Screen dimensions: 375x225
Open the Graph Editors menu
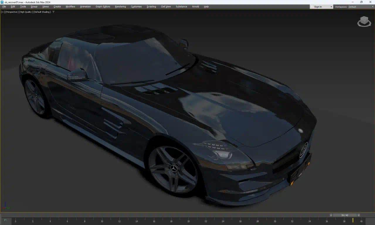click(103, 6)
